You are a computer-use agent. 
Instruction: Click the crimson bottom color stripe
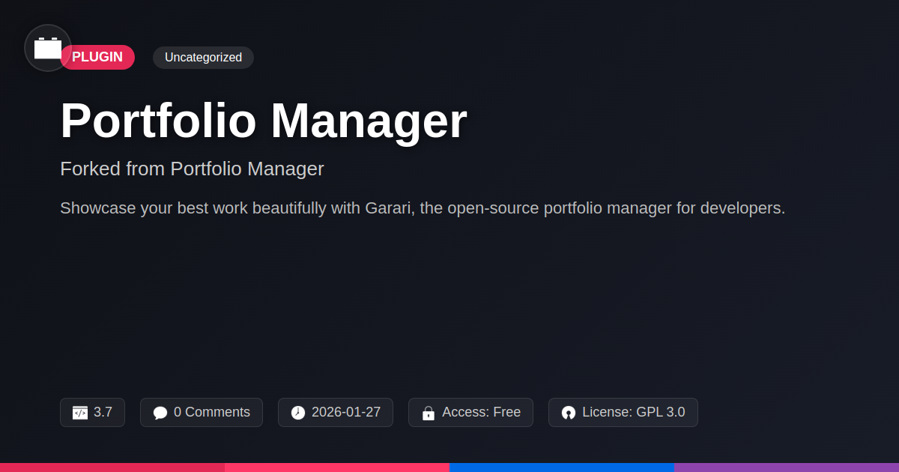112,468
